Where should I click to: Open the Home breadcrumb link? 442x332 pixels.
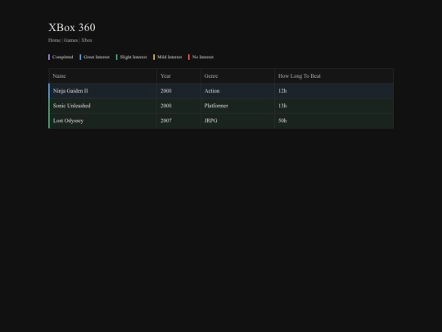click(54, 40)
